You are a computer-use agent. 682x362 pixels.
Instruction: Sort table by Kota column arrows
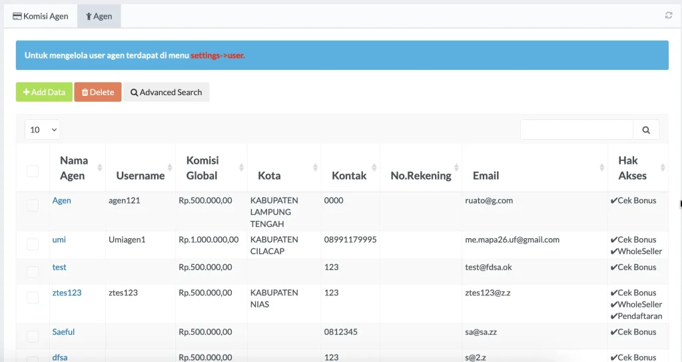pos(314,168)
